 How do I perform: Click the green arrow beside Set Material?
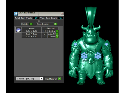tap(59, 79)
